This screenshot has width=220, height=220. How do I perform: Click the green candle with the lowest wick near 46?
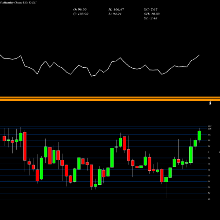pos(166,180)
